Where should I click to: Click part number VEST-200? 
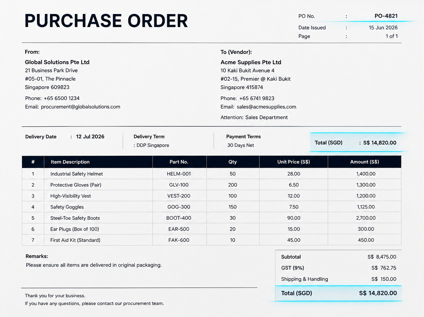point(179,196)
